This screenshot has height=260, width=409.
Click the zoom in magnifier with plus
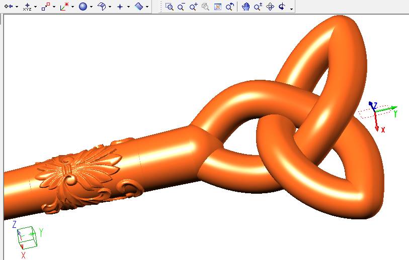click(x=193, y=7)
